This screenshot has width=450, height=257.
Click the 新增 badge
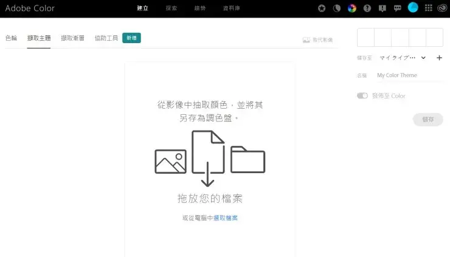point(131,38)
